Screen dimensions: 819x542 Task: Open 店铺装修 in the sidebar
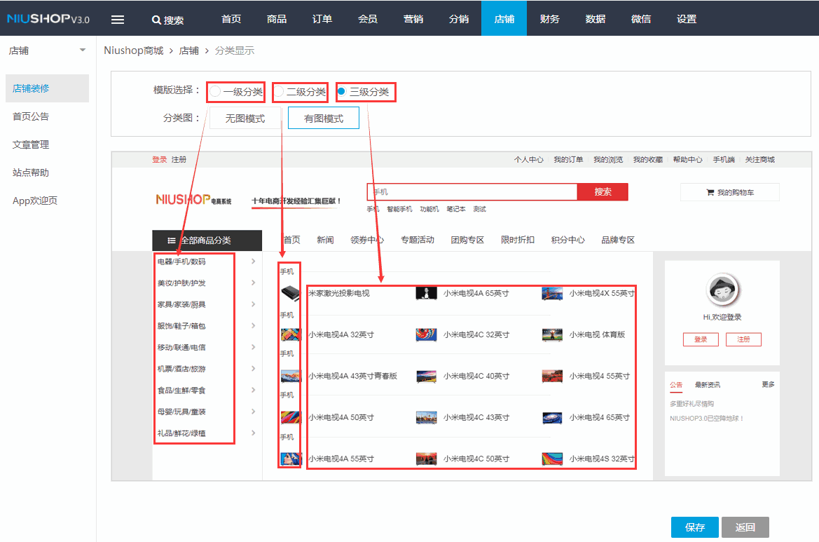click(48, 88)
